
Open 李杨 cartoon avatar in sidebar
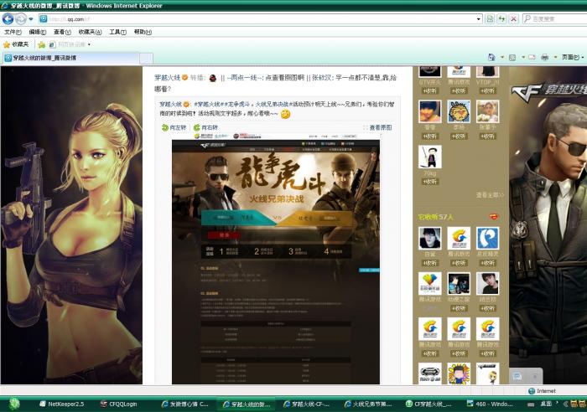point(459,111)
